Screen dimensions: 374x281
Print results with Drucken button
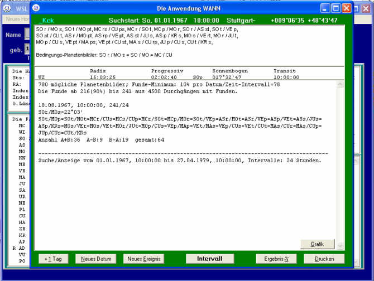[x=324, y=259]
